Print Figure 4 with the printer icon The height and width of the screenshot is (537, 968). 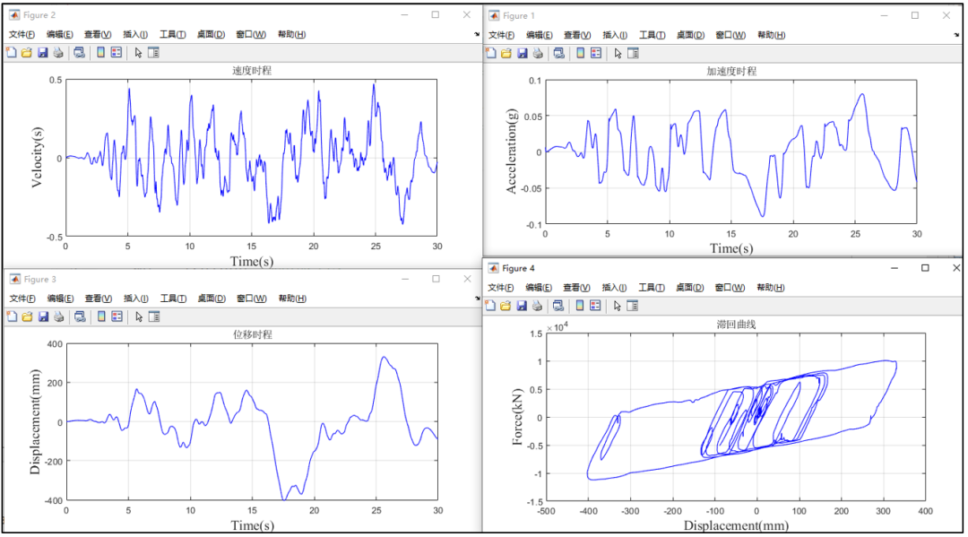537,306
